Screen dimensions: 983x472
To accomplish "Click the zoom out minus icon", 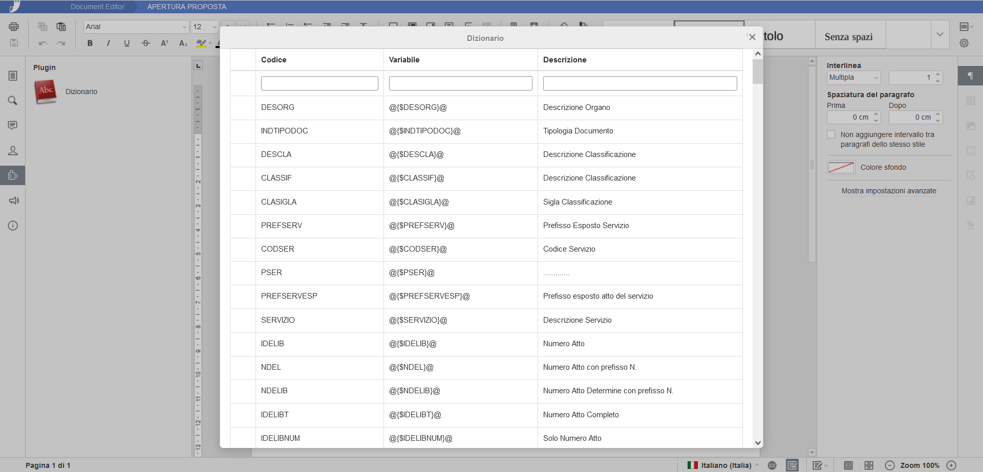I will click(x=890, y=465).
